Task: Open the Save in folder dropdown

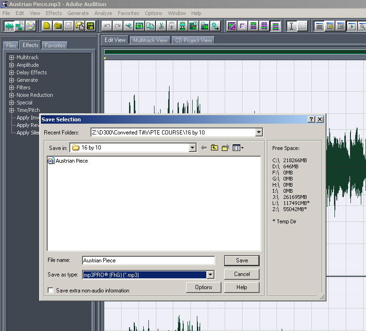Action: pyautogui.click(x=192, y=148)
